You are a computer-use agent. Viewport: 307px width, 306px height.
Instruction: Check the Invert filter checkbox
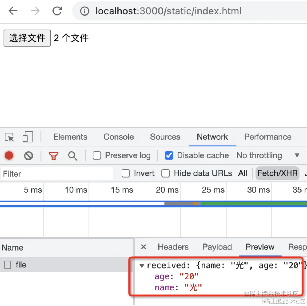tap(126, 173)
